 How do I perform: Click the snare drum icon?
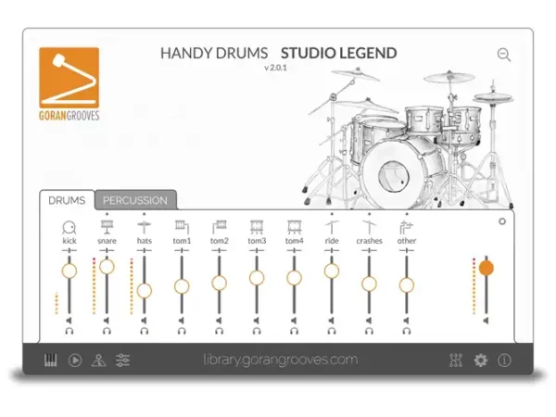pos(107,227)
